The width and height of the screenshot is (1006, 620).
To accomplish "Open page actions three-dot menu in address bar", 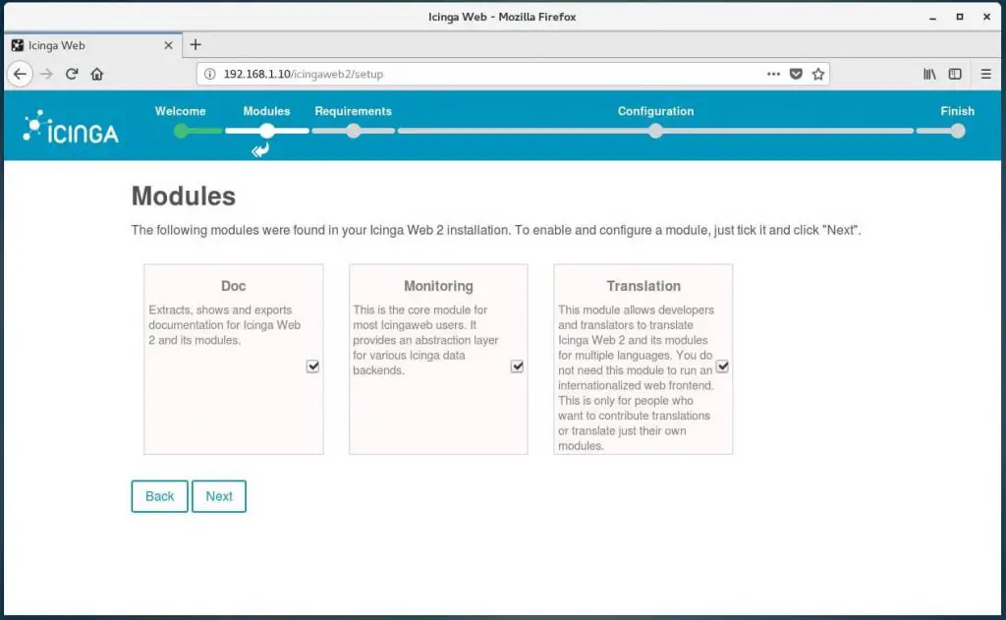I will [x=774, y=74].
